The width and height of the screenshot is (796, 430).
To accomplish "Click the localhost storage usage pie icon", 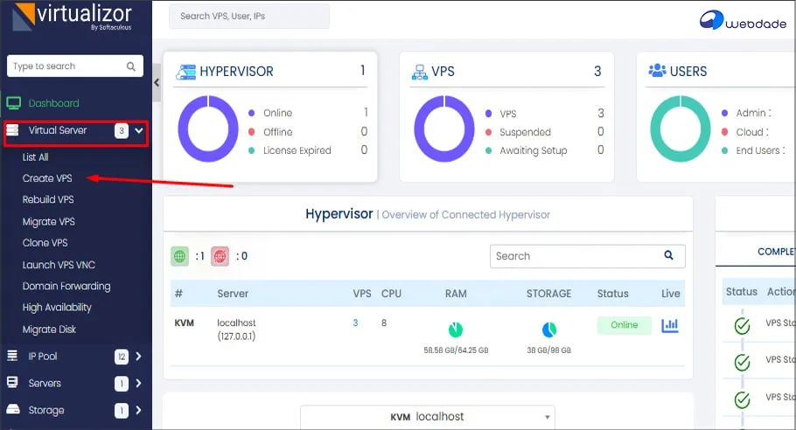I will pyautogui.click(x=548, y=329).
